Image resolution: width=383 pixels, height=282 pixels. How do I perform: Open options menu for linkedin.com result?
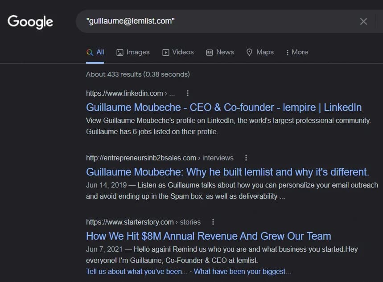(x=188, y=93)
